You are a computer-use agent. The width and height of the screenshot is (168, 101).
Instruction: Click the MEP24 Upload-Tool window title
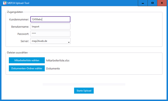(x=18, y=3)
